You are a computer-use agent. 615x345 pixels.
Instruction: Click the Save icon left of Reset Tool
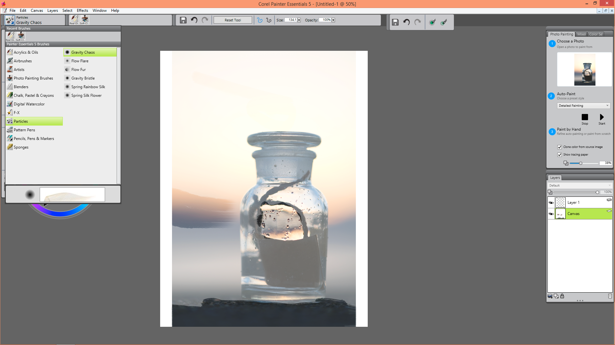183,20
